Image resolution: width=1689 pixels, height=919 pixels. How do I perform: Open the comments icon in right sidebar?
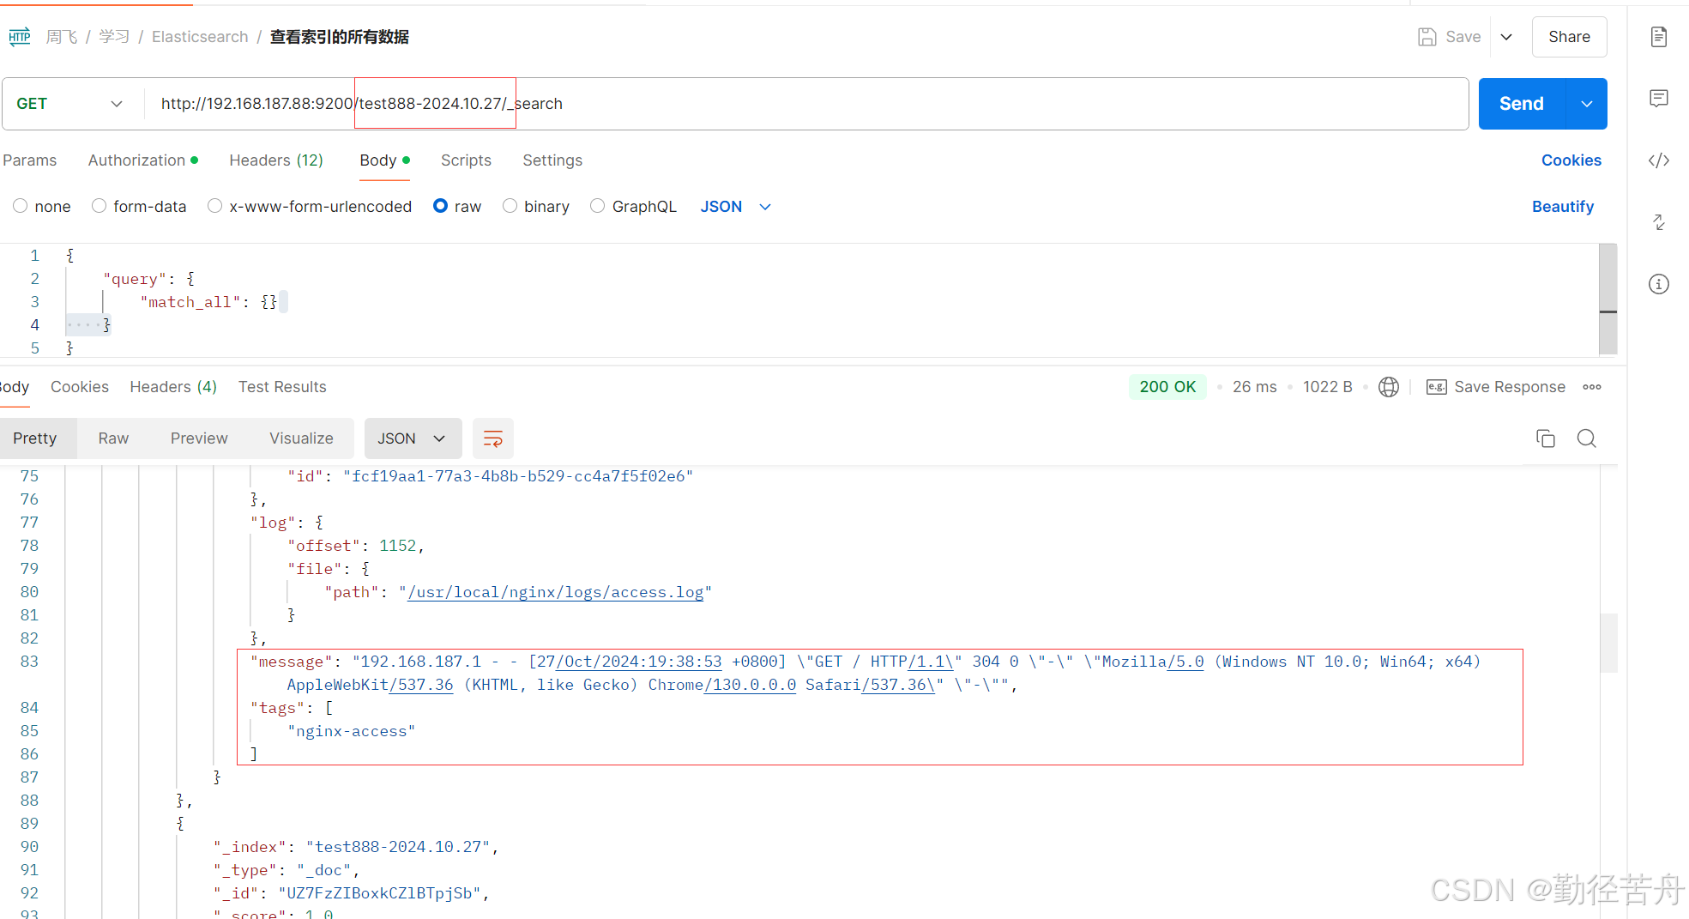[1659, 99]
